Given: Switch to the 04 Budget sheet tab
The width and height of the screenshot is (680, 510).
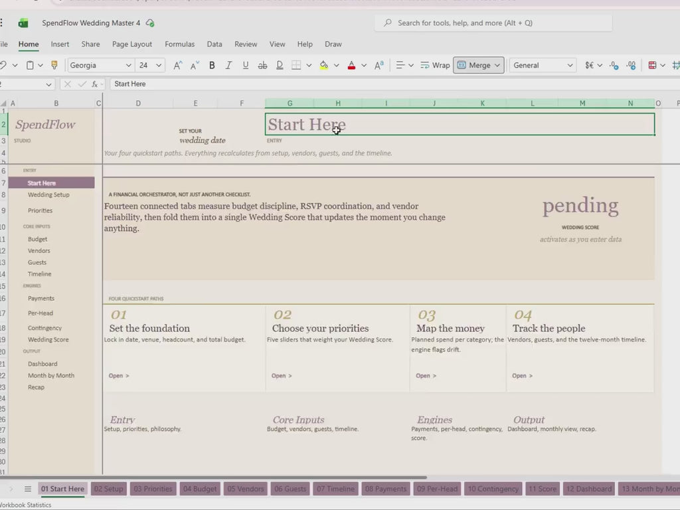Looking at the screenshot, I should (x=199, y=489).
